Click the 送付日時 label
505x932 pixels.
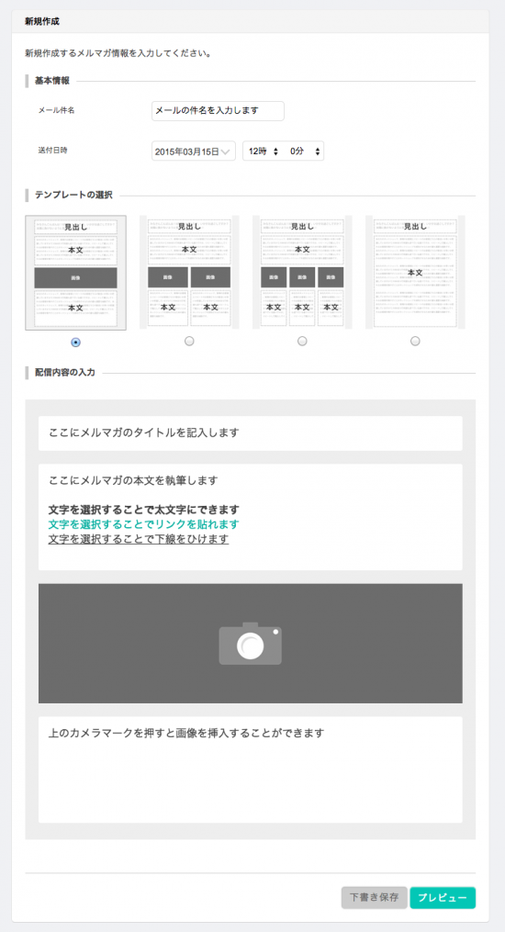tap(53, 151)
